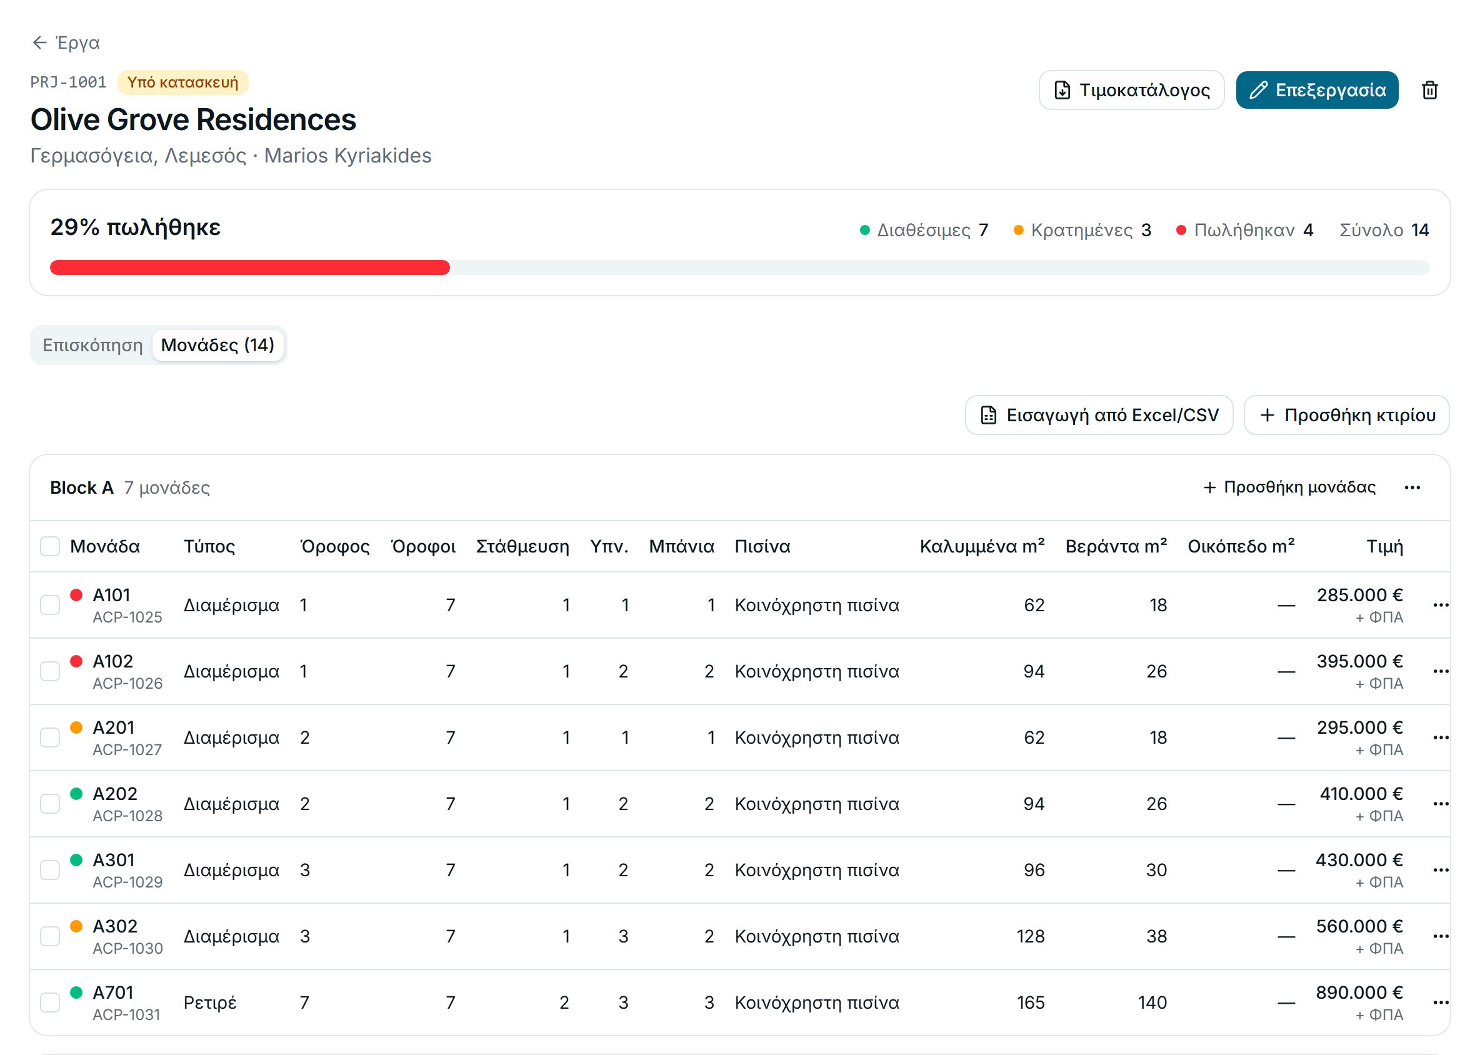This screenshot has width=1480, height=1055.
Task: Check the box for unit A101
Action: click(x=50, y=605)
